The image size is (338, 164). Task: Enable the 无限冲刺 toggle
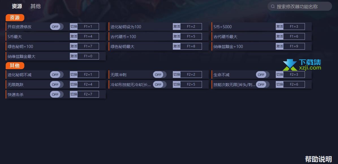coord(160,75)
